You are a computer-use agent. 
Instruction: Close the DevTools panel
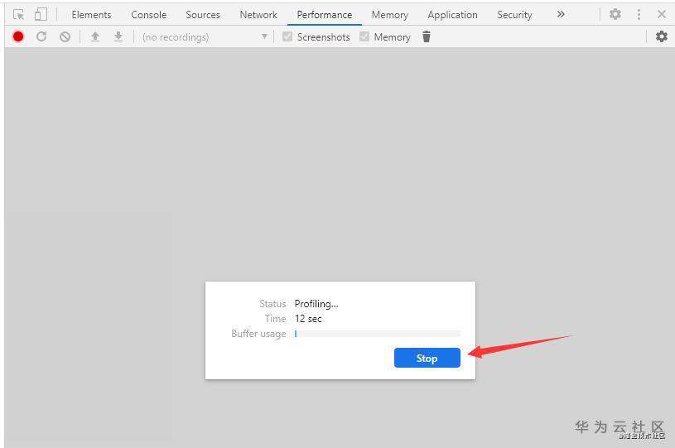click(662, 14)
